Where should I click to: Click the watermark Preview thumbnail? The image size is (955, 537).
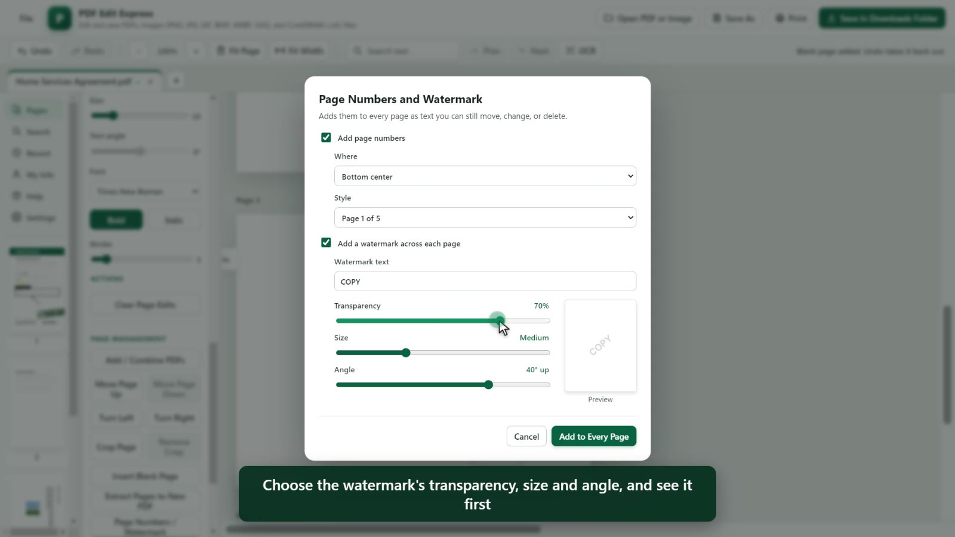(600, 345)
